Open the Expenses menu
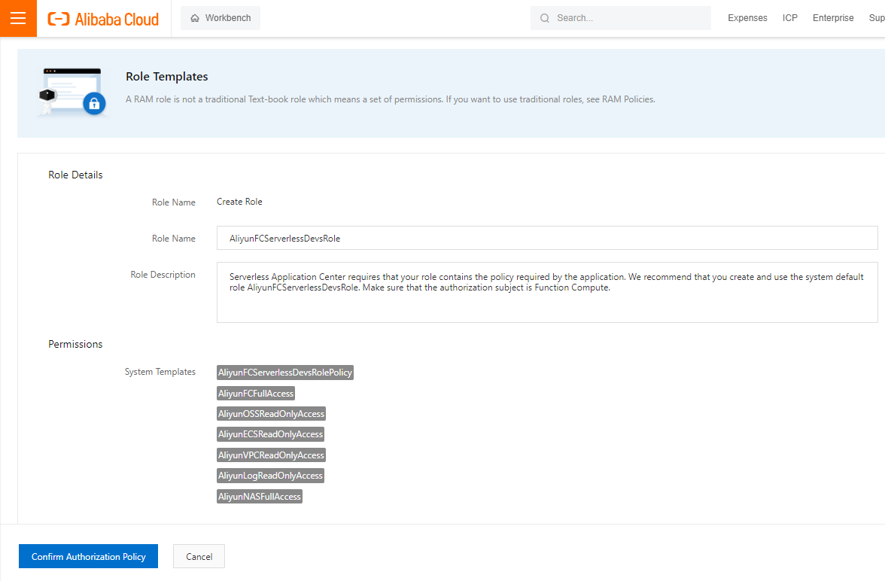The width and height of the screenshot is (885, 581). (747, 18)
